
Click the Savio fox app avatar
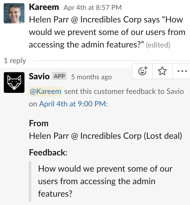click(x=14, y=82)
